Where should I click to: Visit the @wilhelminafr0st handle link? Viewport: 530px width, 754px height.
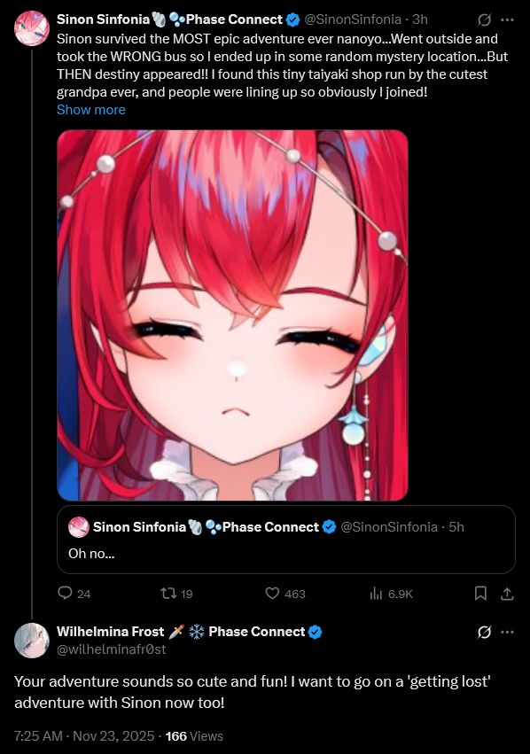click(111, 649)
